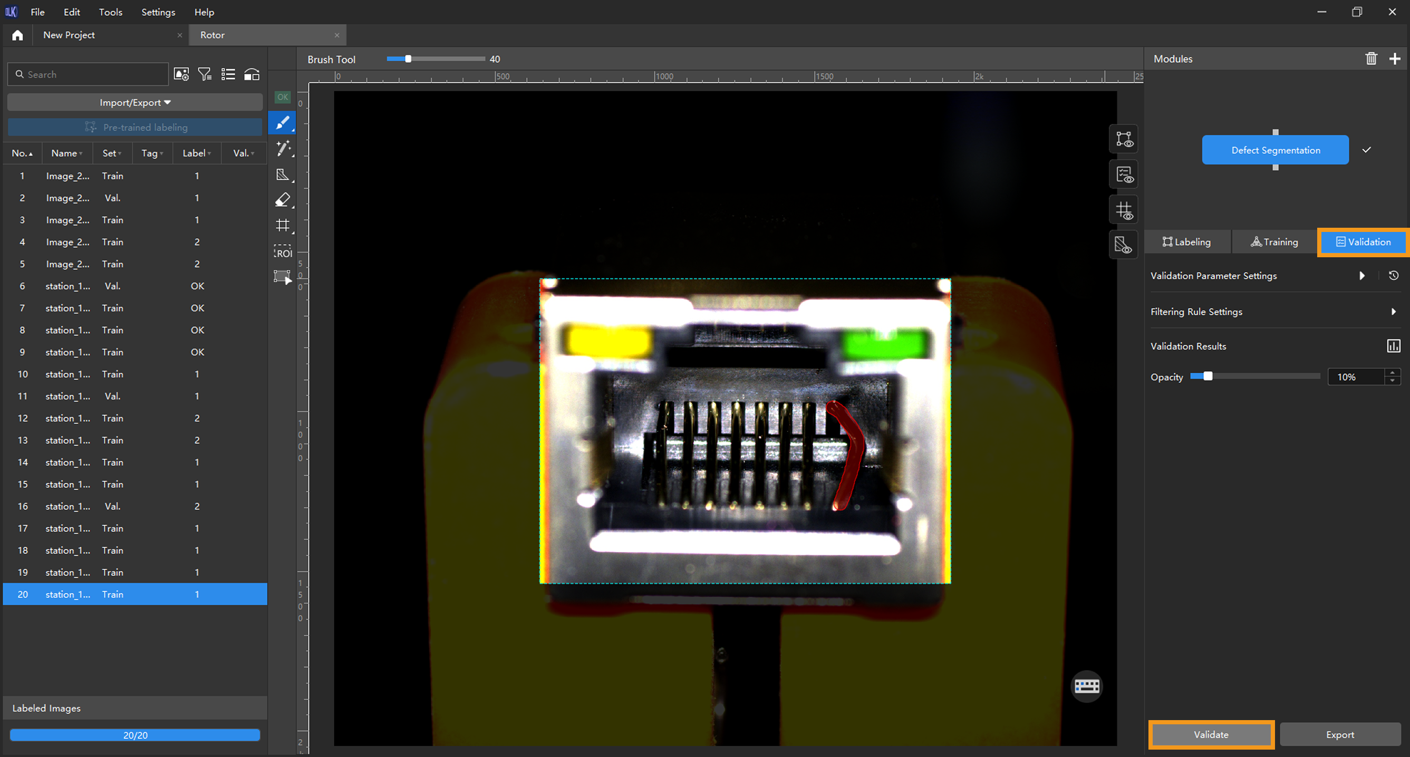Delete module with the trash icon
Screen dimensions: 1410x757
[1371, 59]
